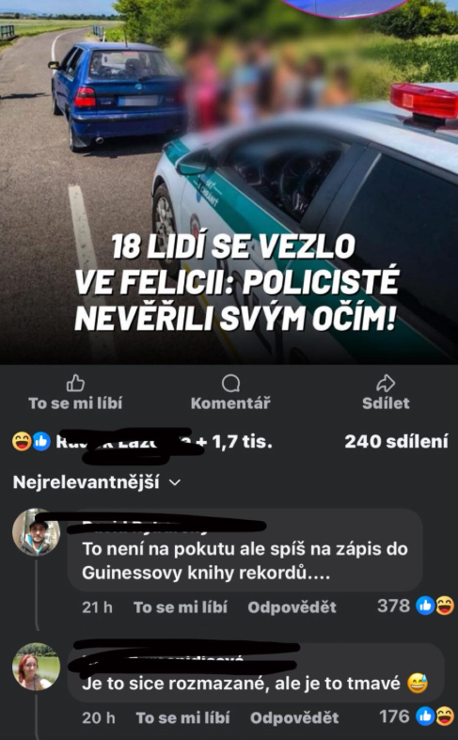The width and height of the screenshot is (458, 740).
Task: View reactions next to 176 on second comment
Action: [434, 716]
